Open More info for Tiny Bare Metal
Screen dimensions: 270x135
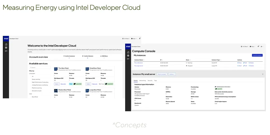click(63, 84)
